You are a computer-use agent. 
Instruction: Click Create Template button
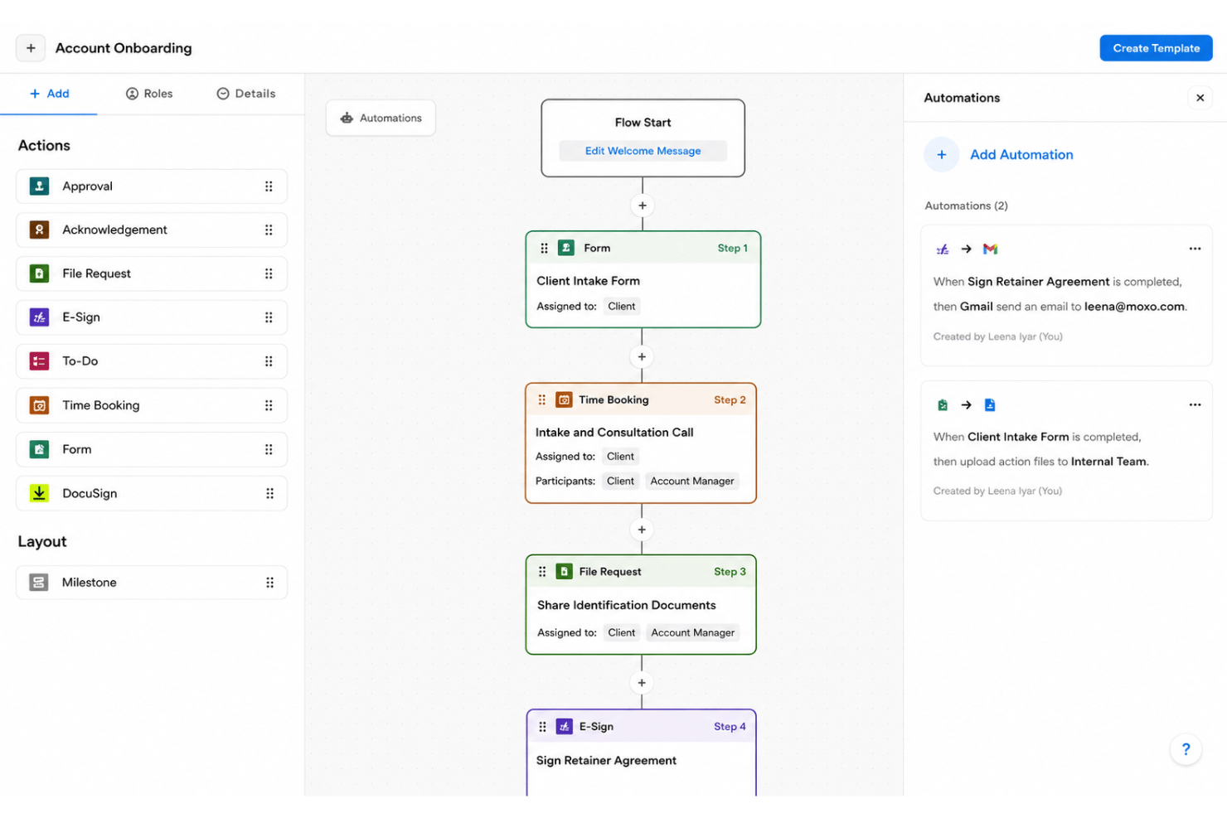pyautogui.click(x=1156, y=48)
